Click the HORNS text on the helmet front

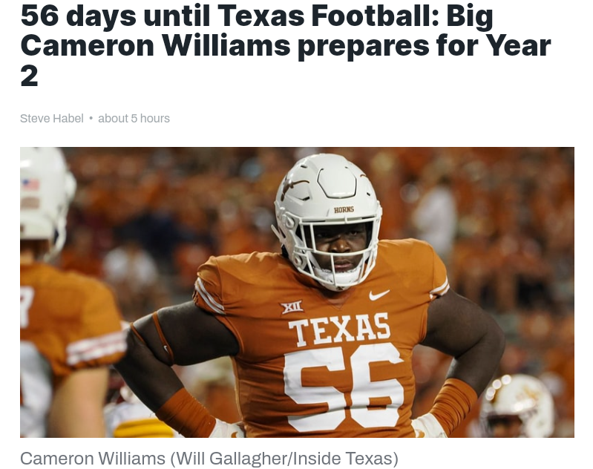click(344, 209)
